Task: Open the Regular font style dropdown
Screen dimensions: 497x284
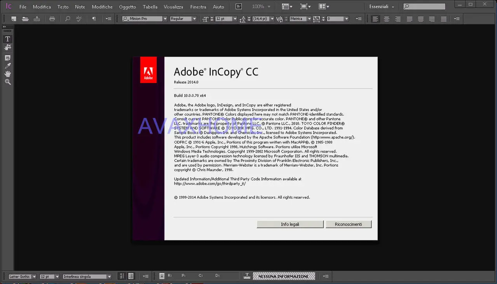Action: point(194,19)
